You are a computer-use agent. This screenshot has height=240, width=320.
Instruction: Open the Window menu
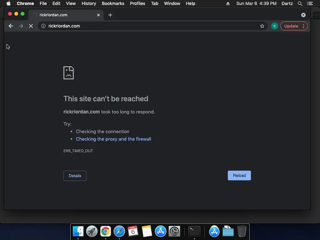[x=172, y=3]
